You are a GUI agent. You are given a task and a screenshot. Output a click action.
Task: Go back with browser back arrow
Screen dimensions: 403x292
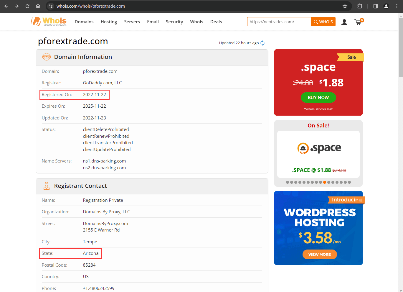(x=6, y=6)
